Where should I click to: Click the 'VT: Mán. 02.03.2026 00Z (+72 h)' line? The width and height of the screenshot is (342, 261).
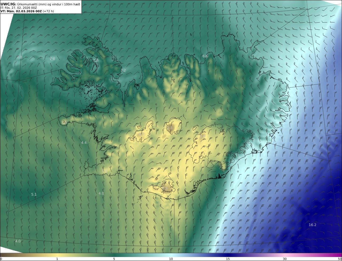27,11
